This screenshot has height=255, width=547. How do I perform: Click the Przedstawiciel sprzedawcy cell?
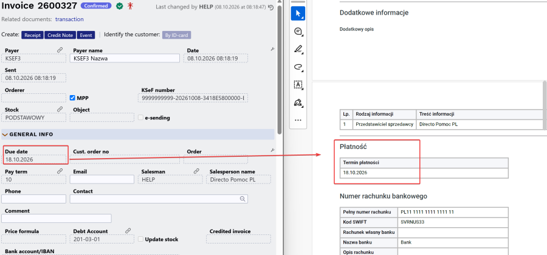click(385, 124)
